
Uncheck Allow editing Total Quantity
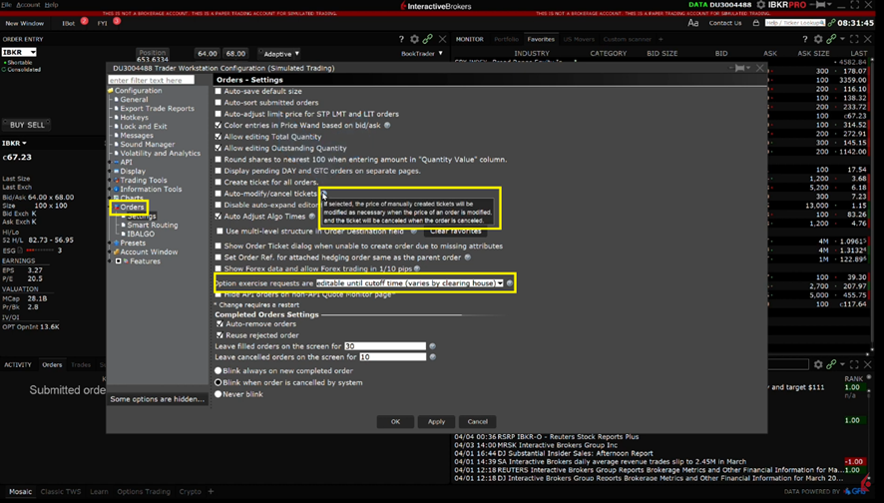pos(219,137)
